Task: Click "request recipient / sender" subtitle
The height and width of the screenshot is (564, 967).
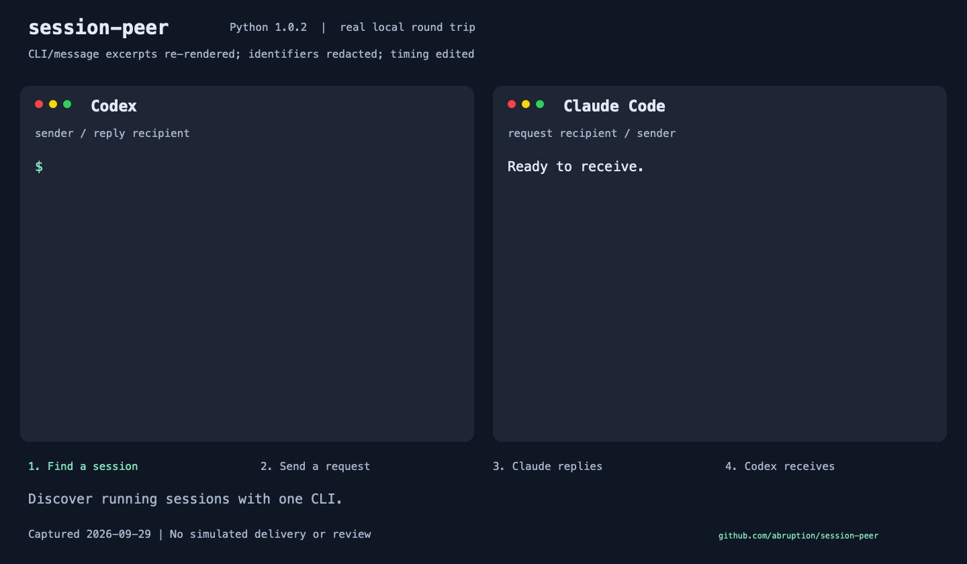Action: coord(592,133)
